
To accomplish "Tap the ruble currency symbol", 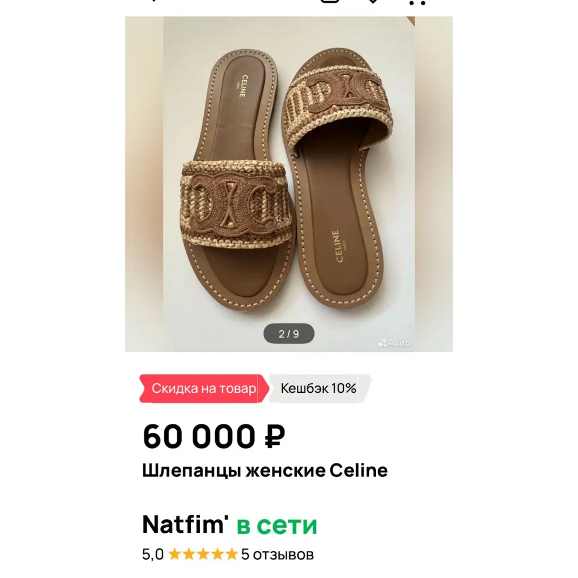I will click(x=275, y=436).
